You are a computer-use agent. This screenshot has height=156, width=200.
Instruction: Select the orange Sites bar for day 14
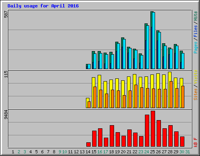(89, 105)
